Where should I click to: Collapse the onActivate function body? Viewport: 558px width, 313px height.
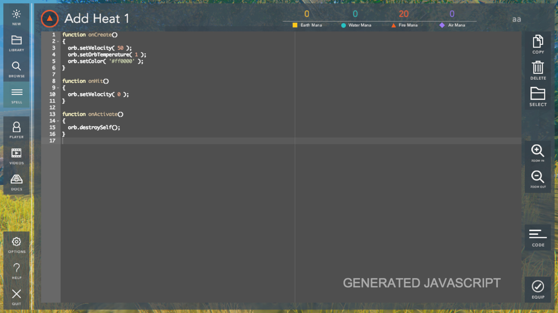coord(58,121)
